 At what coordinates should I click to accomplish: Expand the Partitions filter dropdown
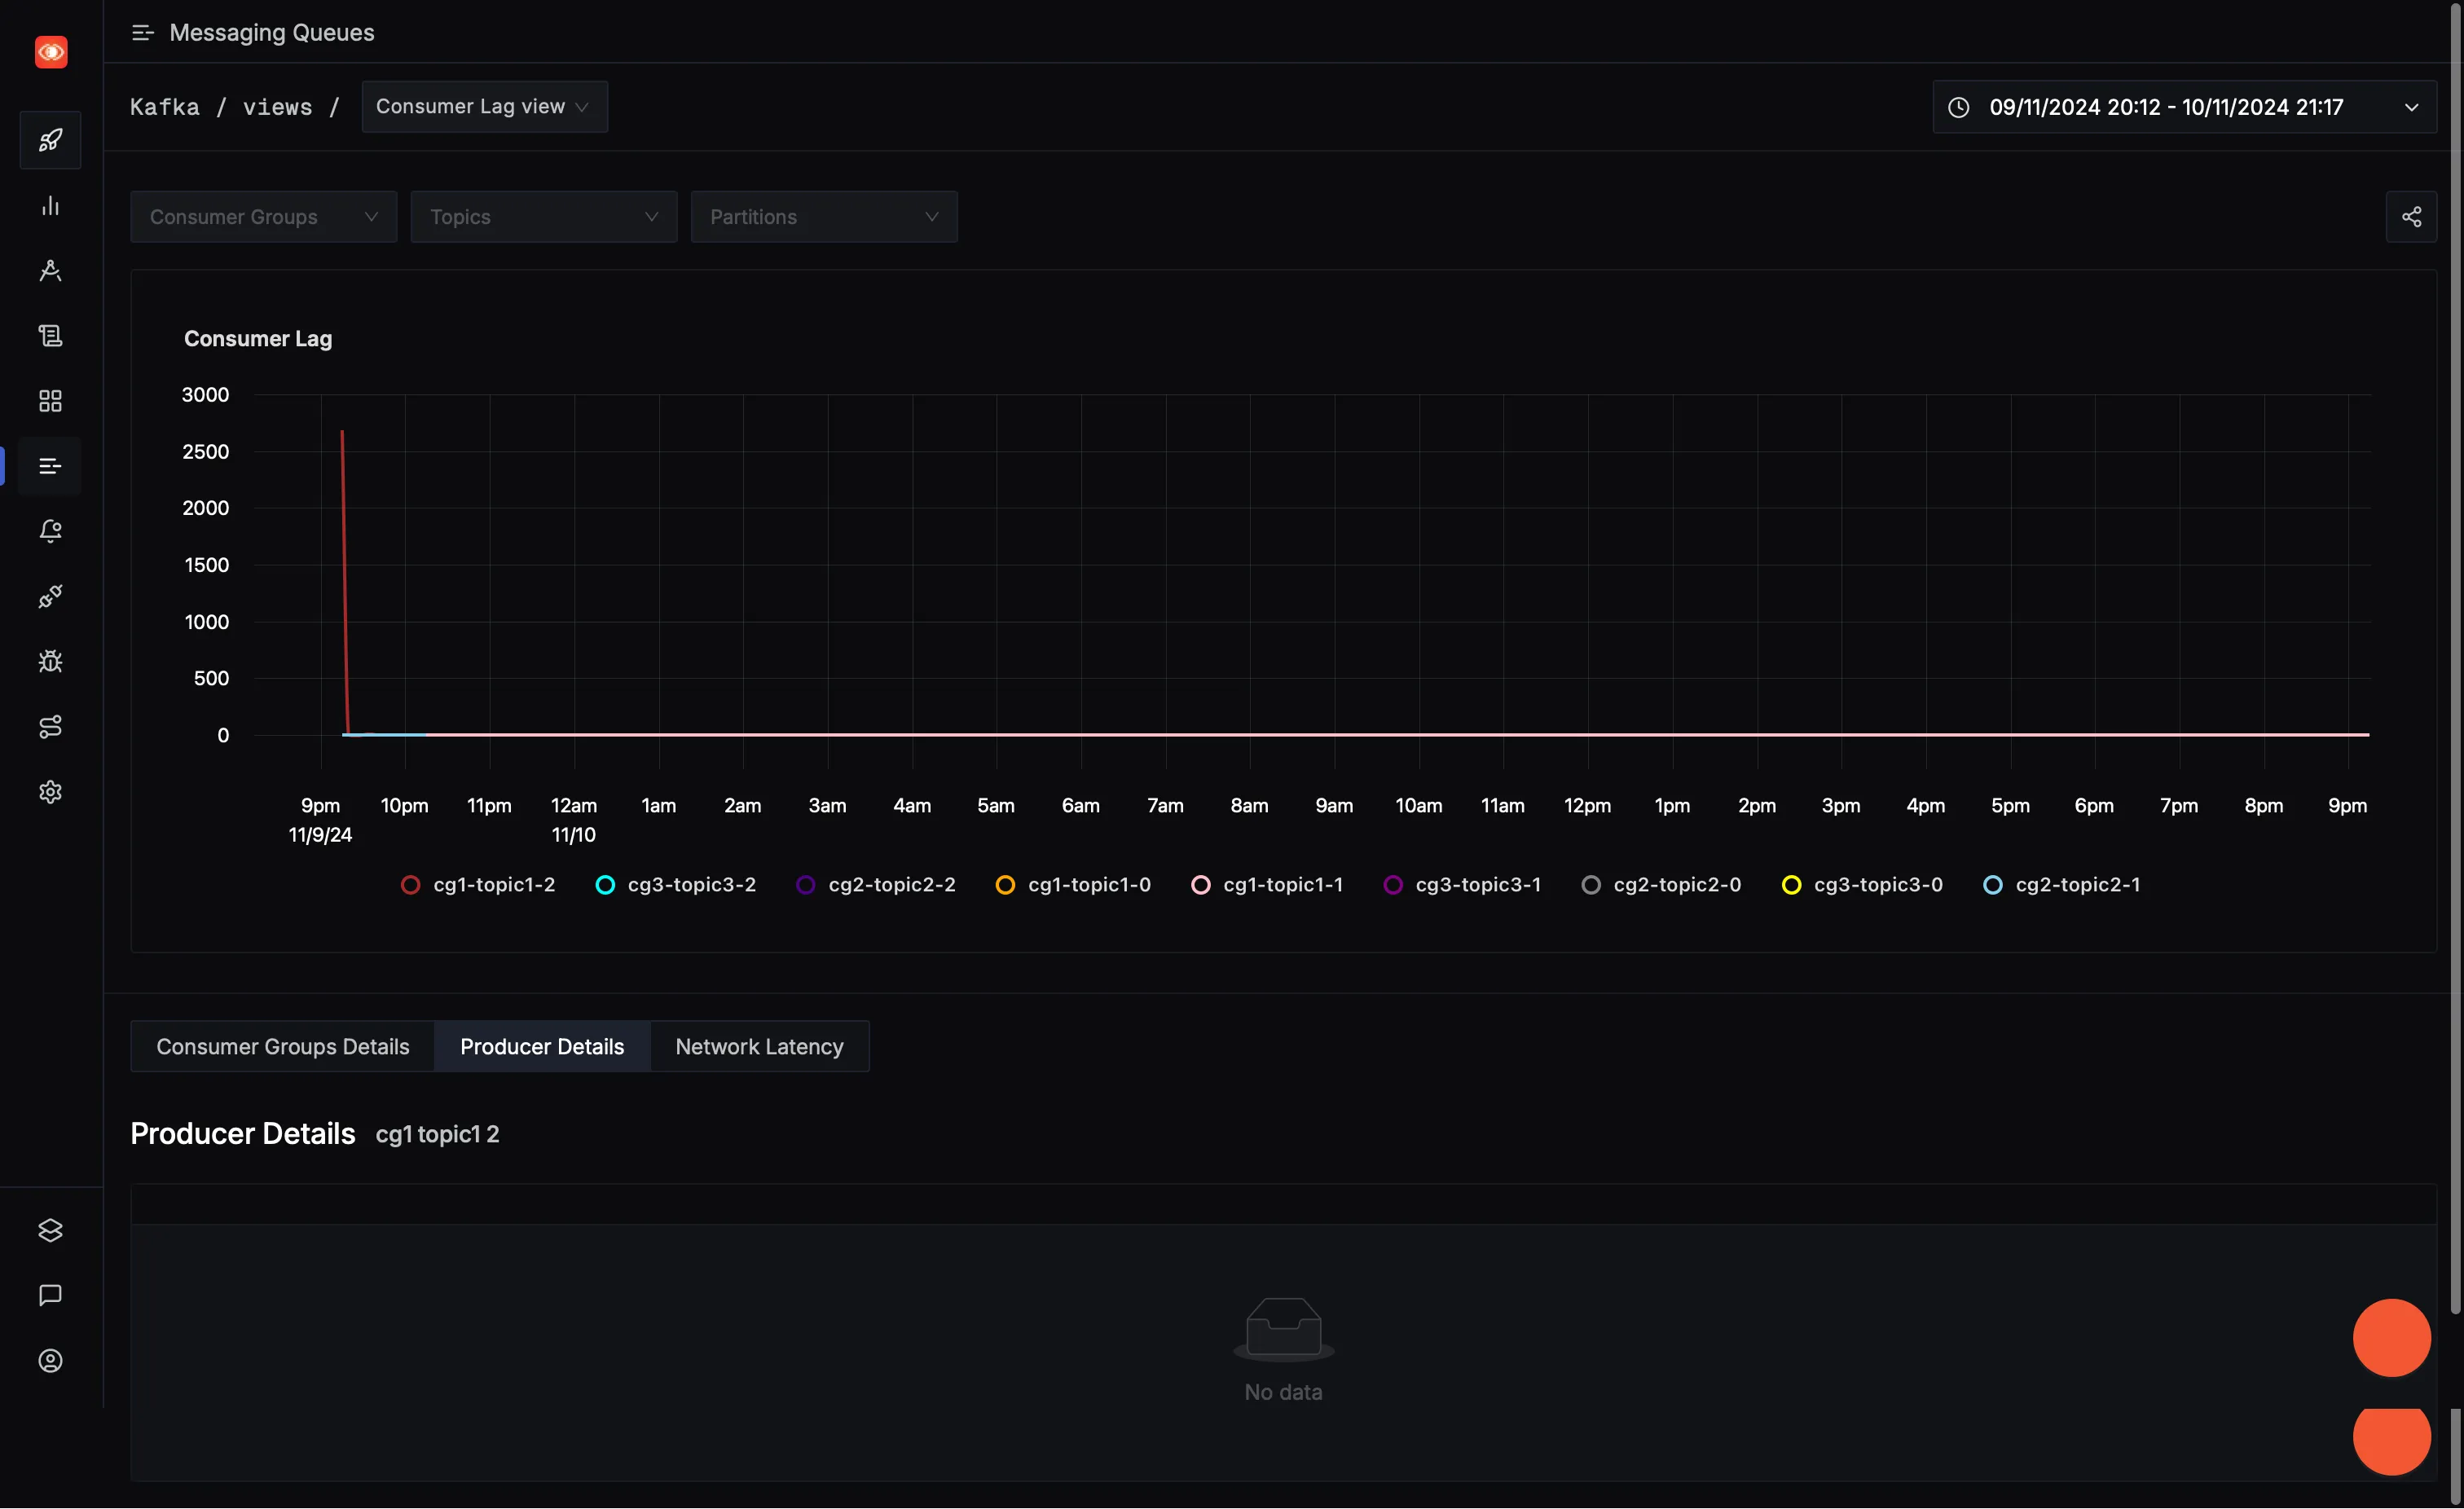point(822,215)
